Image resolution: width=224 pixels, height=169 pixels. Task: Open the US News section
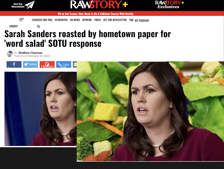[x=75, y=20]
